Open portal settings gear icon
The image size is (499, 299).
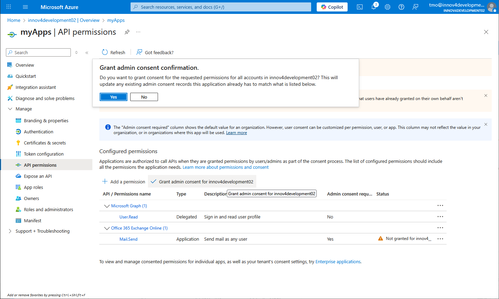[388, 7]
